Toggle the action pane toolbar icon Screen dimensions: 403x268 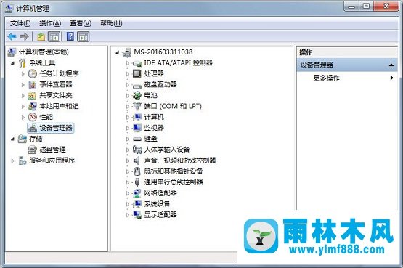(x=83, y=37)
